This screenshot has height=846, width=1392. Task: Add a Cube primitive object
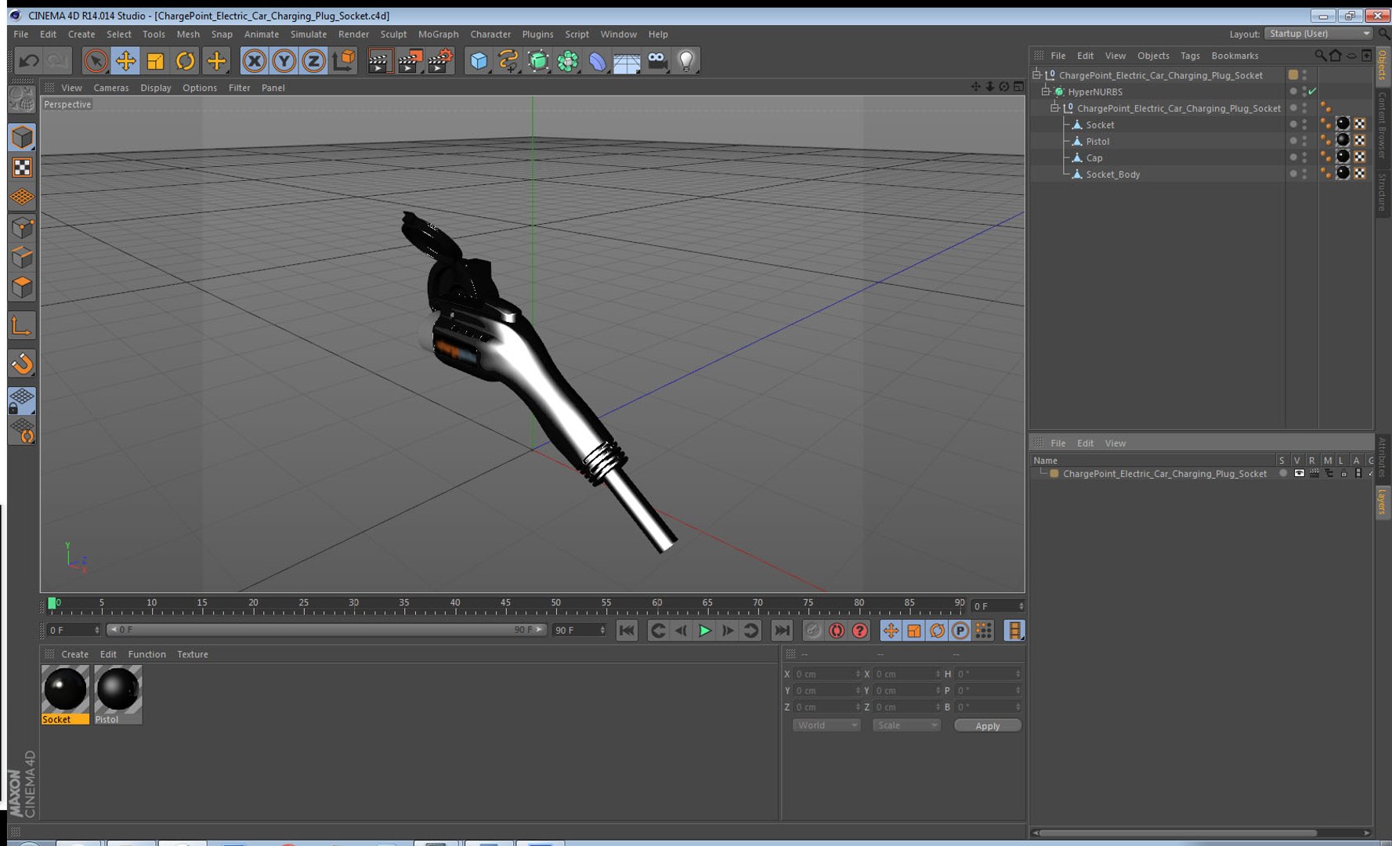point(479,60)
